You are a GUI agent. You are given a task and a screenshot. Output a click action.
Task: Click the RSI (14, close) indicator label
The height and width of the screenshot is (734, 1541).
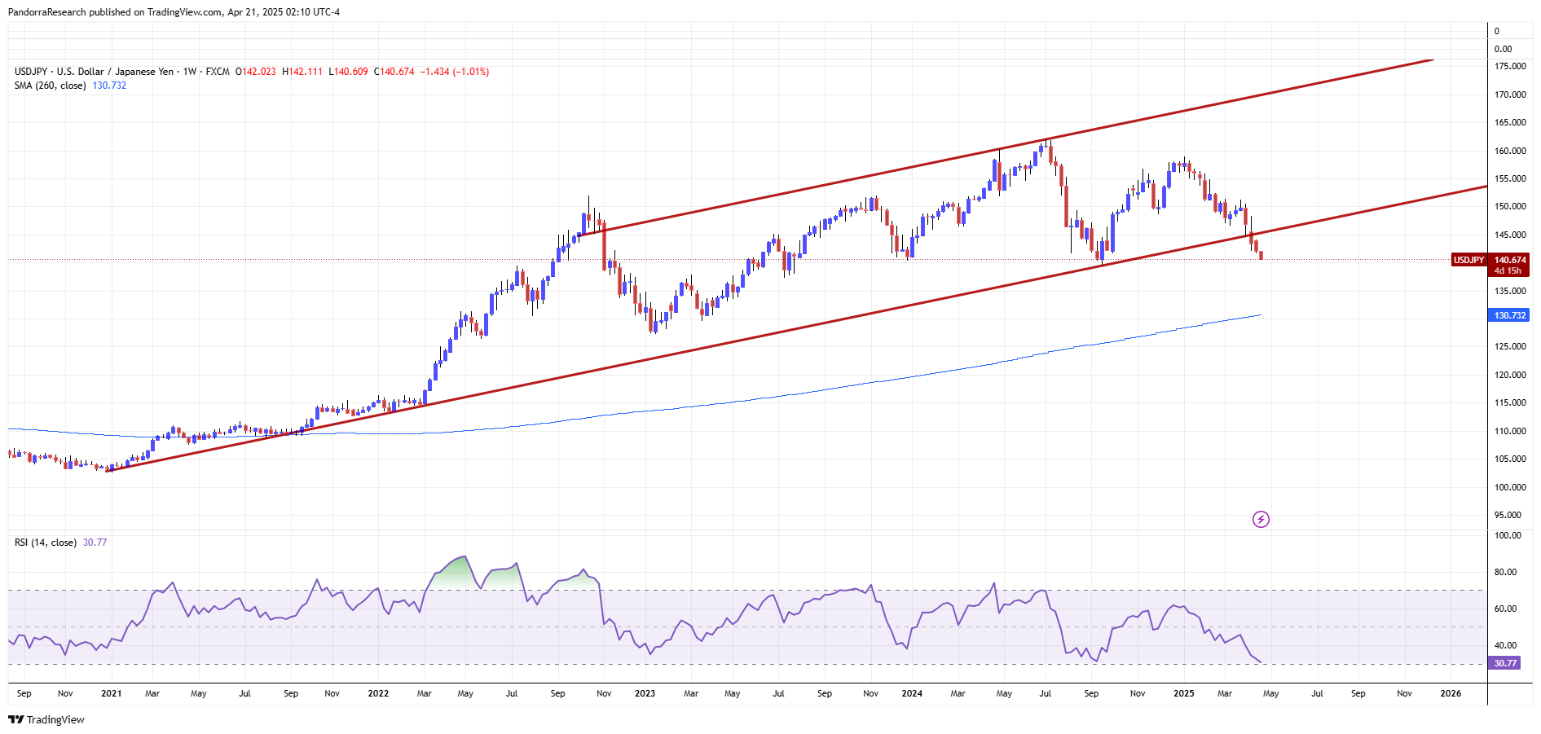click(x=46, y=543)
